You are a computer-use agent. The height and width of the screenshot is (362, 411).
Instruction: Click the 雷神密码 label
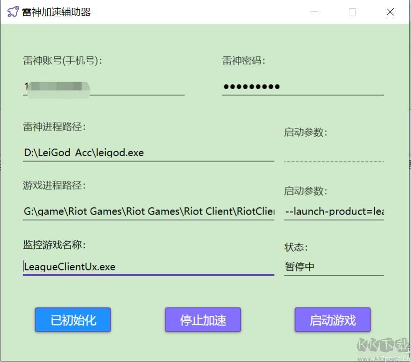pos(244,61)
